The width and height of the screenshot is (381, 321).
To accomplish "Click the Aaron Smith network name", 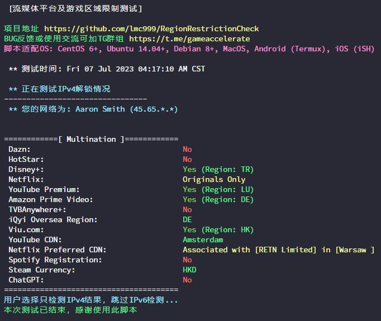I will [x=100, y=109].
